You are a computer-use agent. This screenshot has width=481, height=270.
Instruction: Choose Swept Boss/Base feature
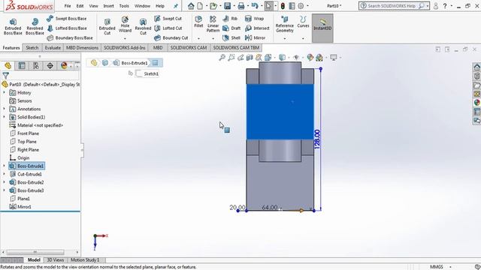[67, 18]
